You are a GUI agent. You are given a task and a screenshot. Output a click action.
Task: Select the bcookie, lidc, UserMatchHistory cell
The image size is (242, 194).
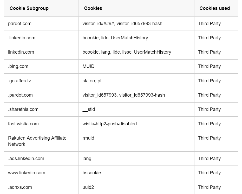115,38
